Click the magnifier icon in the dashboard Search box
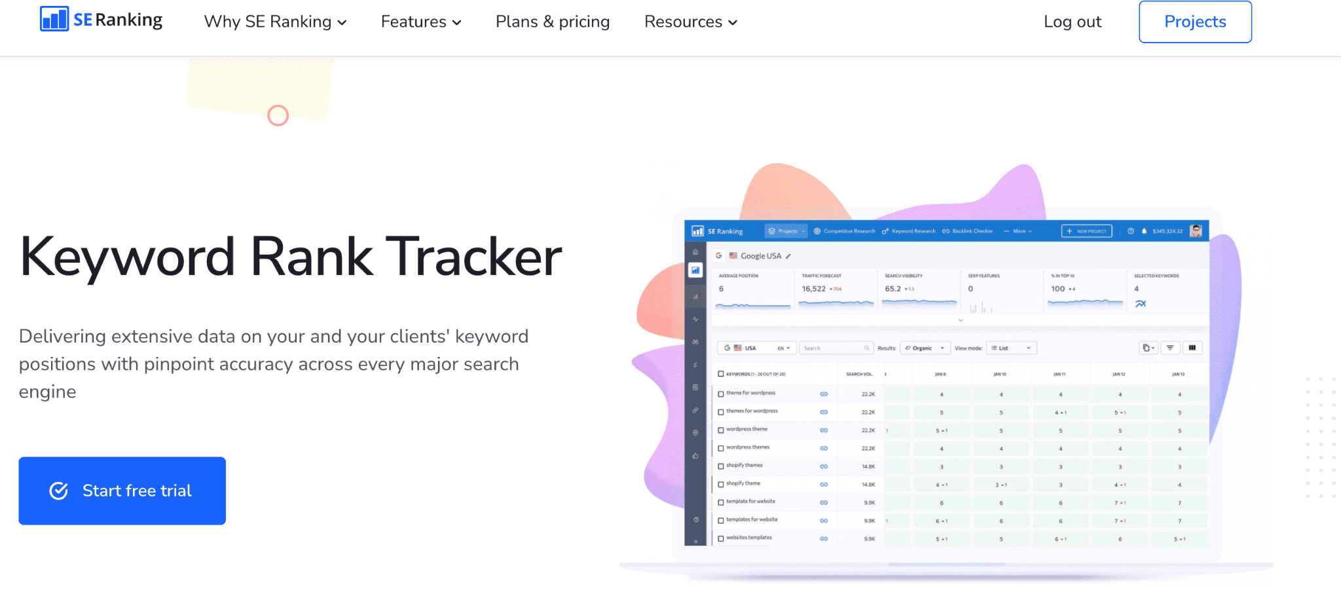This screenshot has width=1341, height=598. point(866,348)
